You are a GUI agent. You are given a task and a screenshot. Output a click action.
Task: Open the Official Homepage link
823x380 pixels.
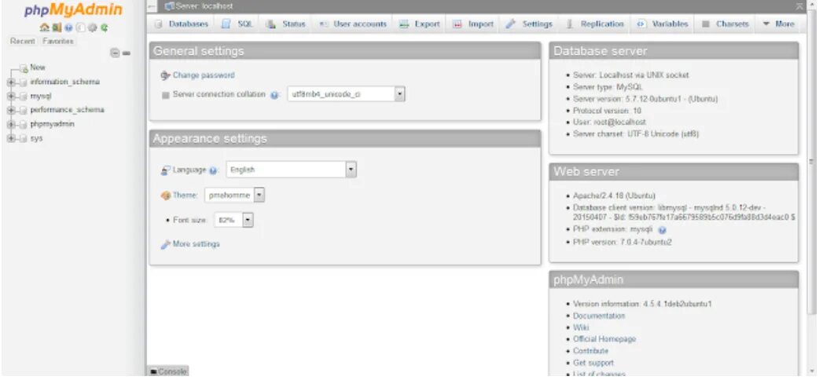click(x=604, y=339)
